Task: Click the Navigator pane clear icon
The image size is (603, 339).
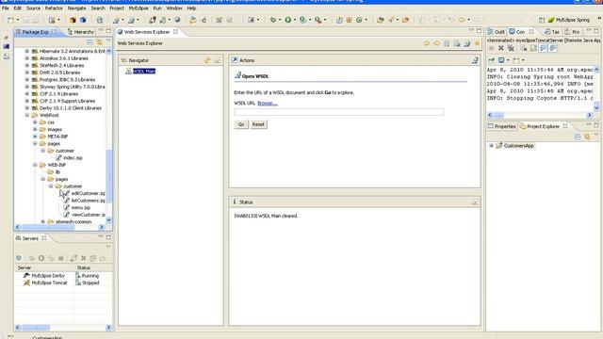Action: (218, 60)
